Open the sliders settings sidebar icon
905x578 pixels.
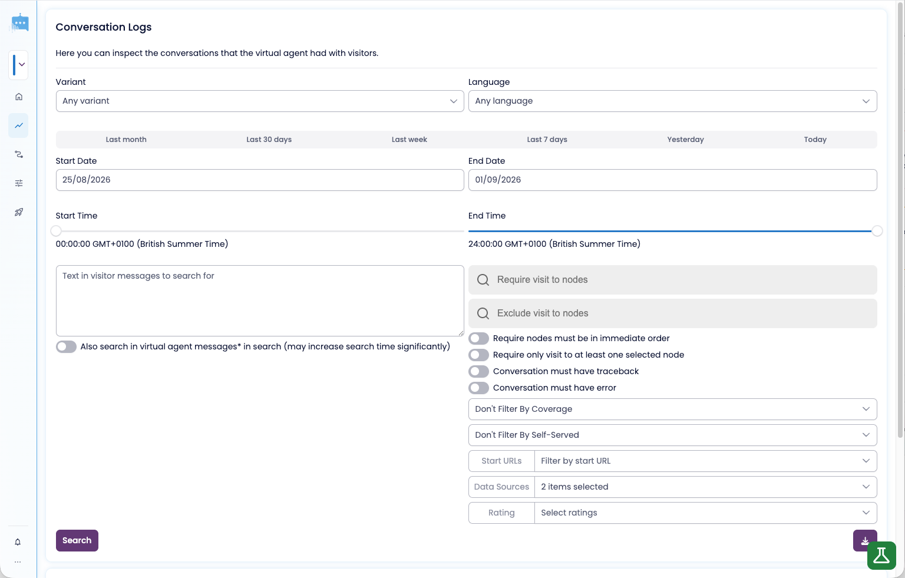[x=19, y=183]
